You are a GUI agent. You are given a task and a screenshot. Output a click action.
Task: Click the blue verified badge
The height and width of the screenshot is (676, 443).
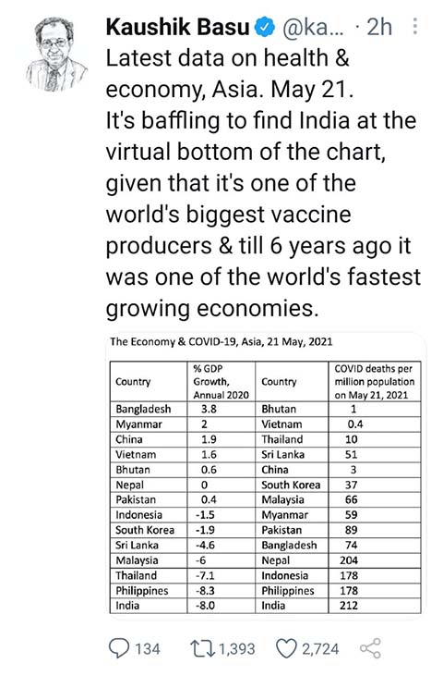(265, 27)
